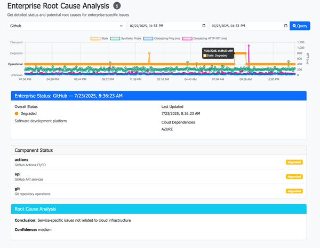This screenshot has height=248, width=320.
Task: Open the start date calendar picker icon
Action: 204,26
